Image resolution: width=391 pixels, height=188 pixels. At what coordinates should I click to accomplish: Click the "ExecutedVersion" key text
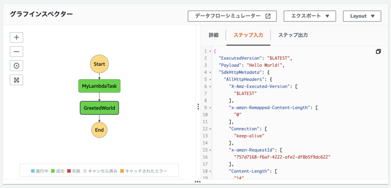(x=241, y=58)
